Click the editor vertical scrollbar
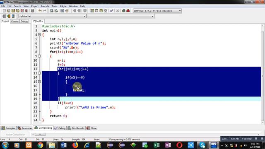This screenshot has height=149, width=265. [x=263, y=74]
